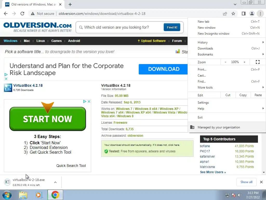Expand the Help submenu
This screenshot has height=200, width=266.
[227, 109]
